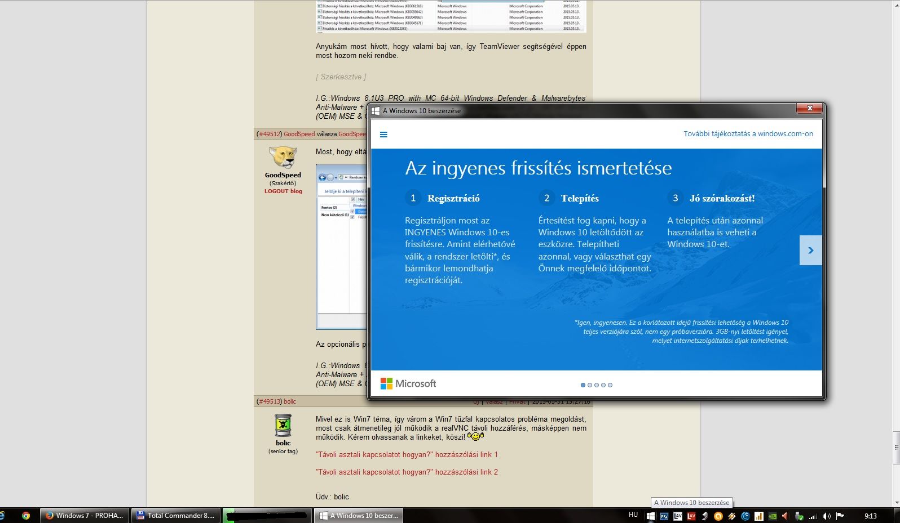Click the Get Windows 10 tray icon
This screenshot has height=523, width=900.
pyautogui.click(x=650, y=516)
